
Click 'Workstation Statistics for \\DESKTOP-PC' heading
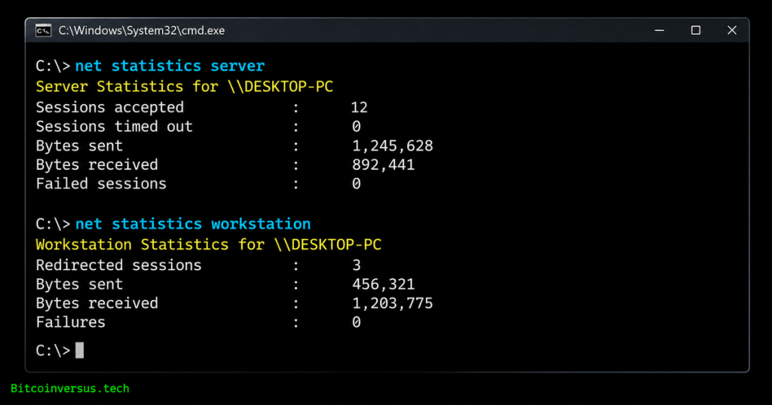[208, 245]
